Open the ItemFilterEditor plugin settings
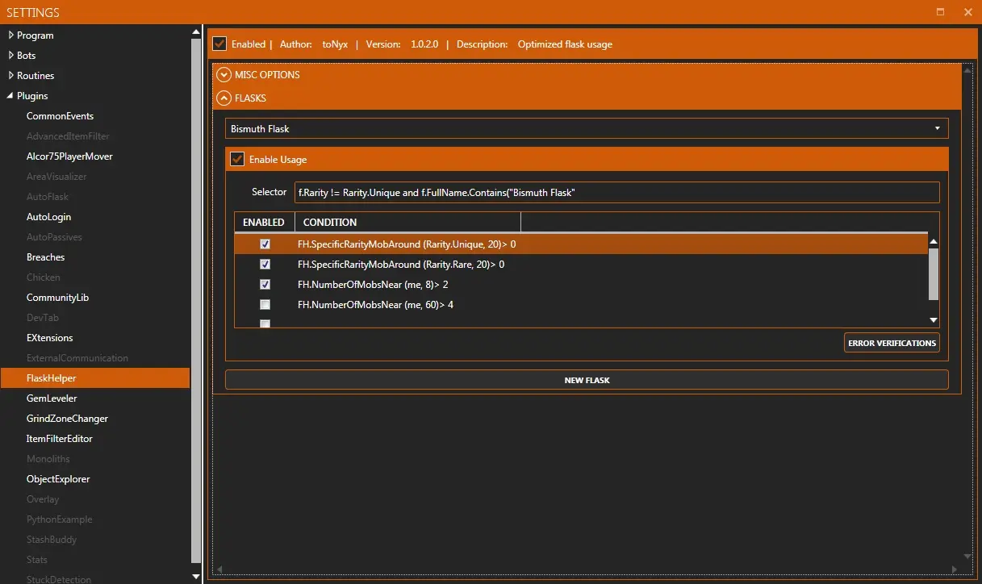Viewport: 982px width, 584px height. [59, 439]
